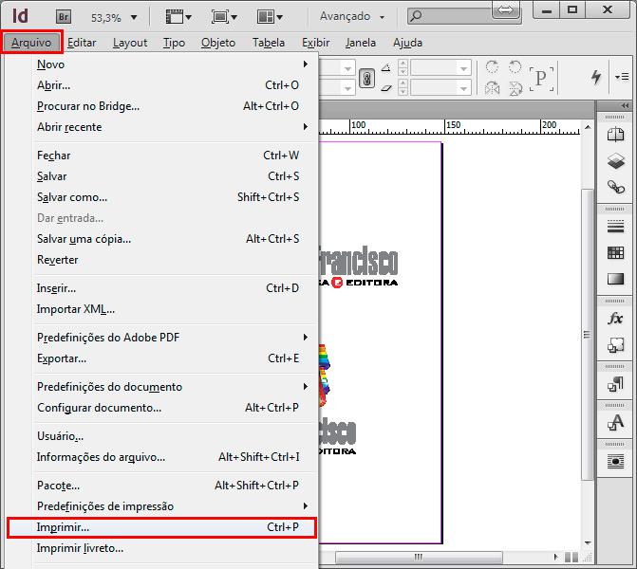Image resolution: width=637 pixels, height=569 pixels.
Task: Open the Objeto menu
Action: 218,43
